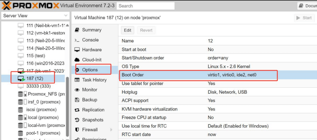This screenshot has width=317, height=140.
Task: Click the Replication arrows icon
Action: pos(77,110)
